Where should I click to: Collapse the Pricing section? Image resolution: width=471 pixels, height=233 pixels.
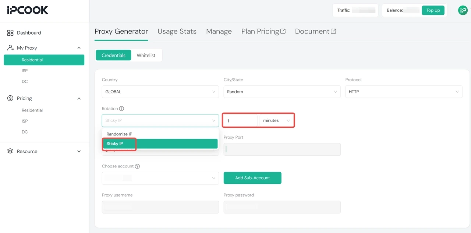(79, 98)
